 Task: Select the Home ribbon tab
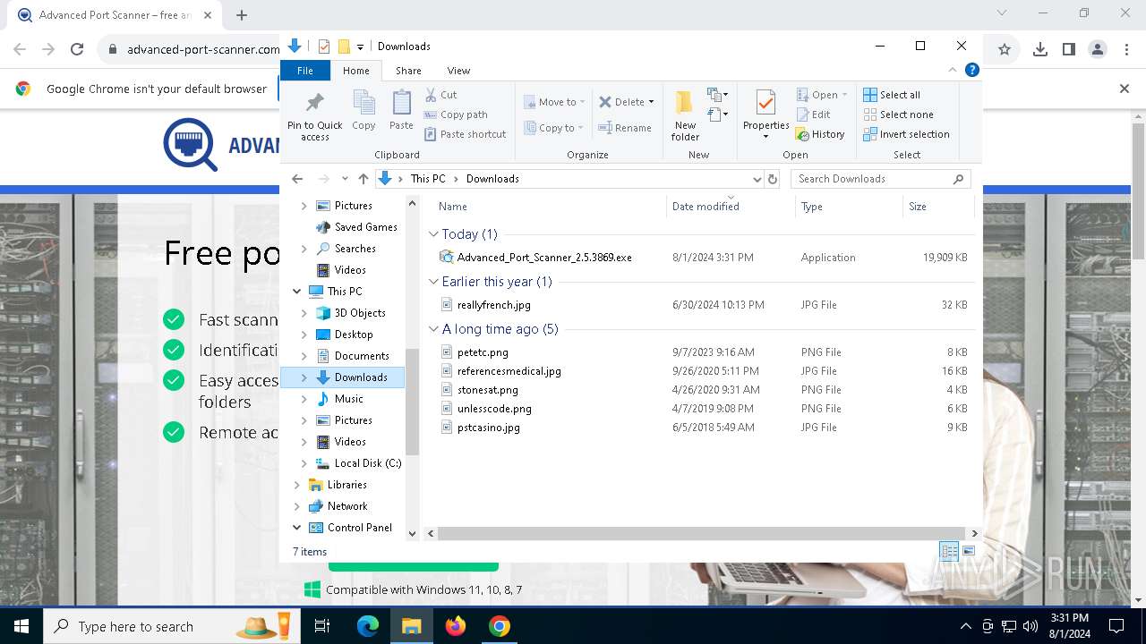point(355,70)
